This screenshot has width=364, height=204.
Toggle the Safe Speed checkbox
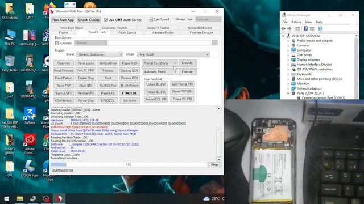pos(151,19)
